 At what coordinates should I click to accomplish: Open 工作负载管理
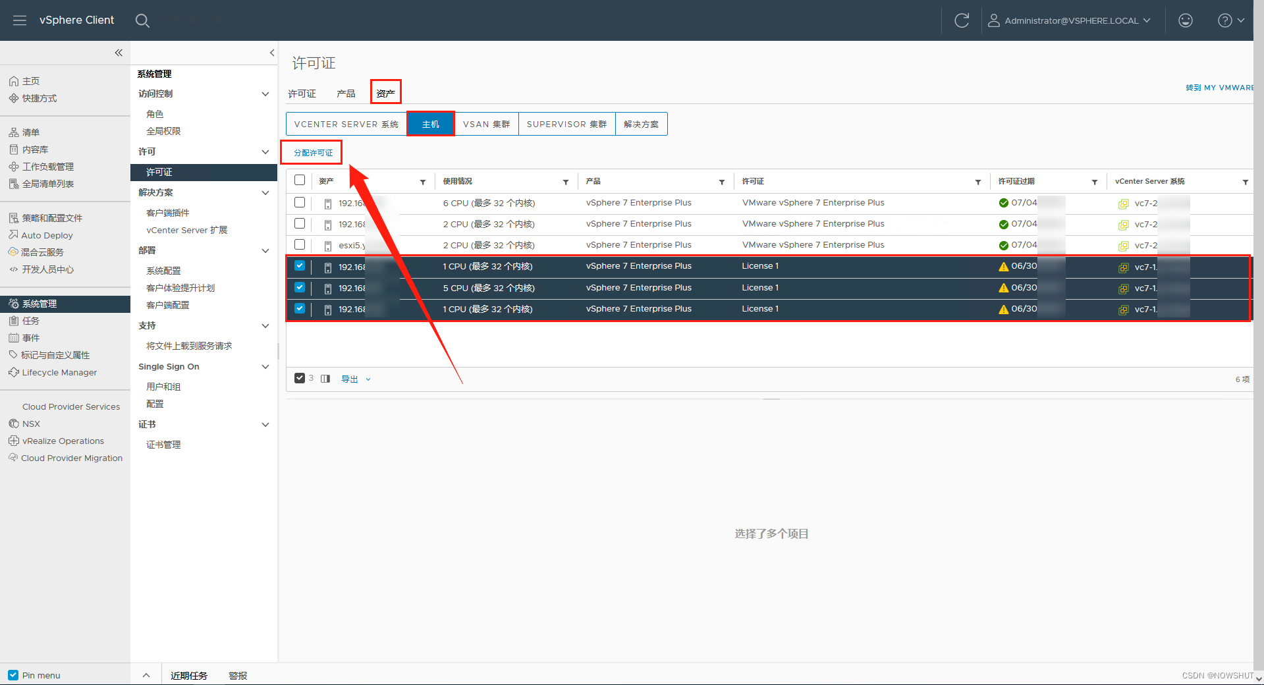click(41, 167)
